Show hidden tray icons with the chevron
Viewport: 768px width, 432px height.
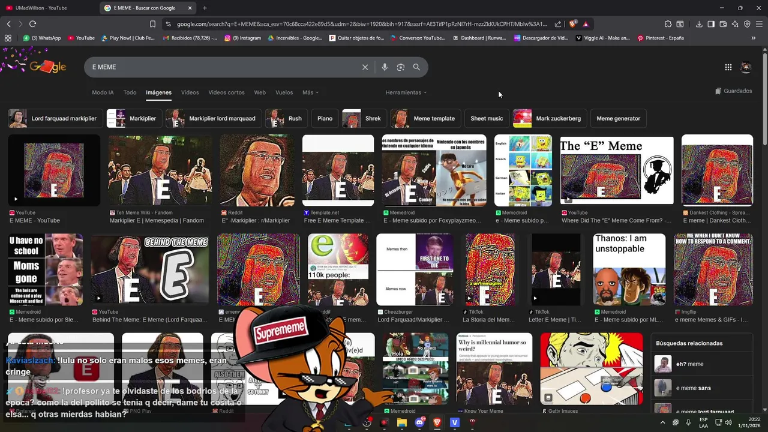pyautogui.click(x=662, y=422)
